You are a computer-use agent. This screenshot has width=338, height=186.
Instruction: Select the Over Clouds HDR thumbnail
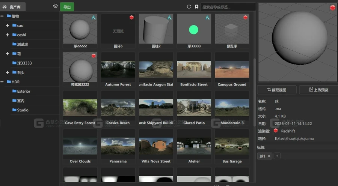pyautogui.click(x=80, y=146)
